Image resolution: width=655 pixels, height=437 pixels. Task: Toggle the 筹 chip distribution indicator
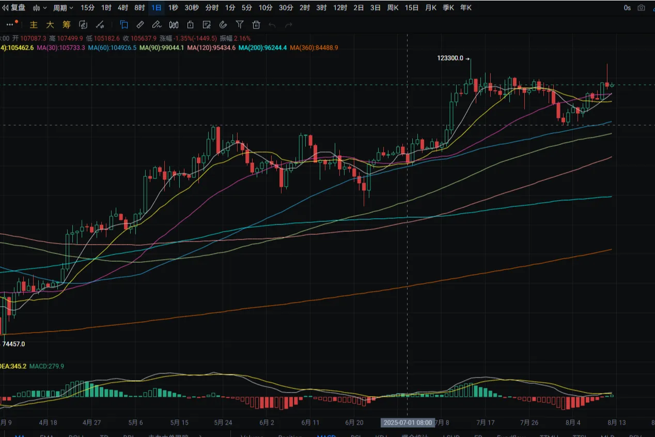pyautogui.click(x=67, y=24)
